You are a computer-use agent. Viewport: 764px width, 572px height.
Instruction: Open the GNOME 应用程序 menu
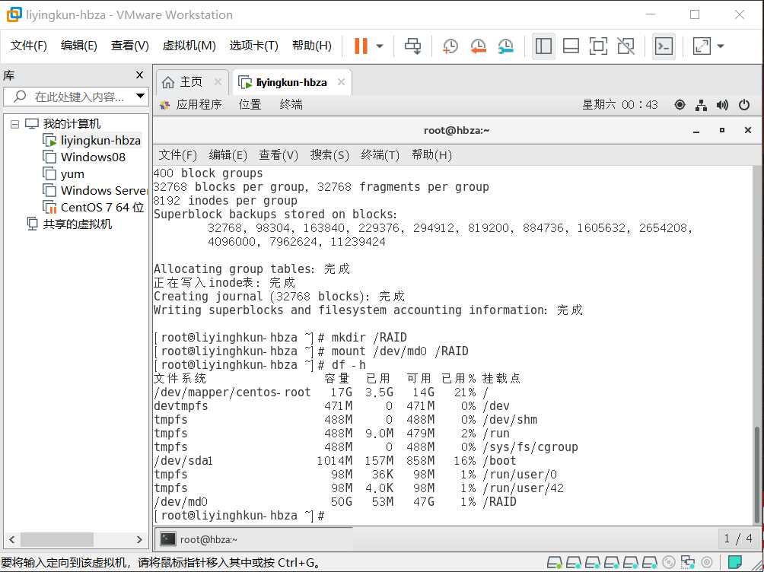191,104
